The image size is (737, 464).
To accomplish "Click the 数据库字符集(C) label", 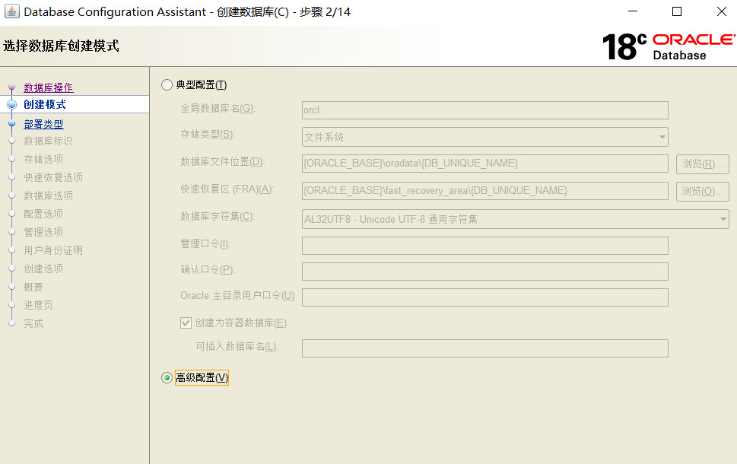I will click(218, 217).
